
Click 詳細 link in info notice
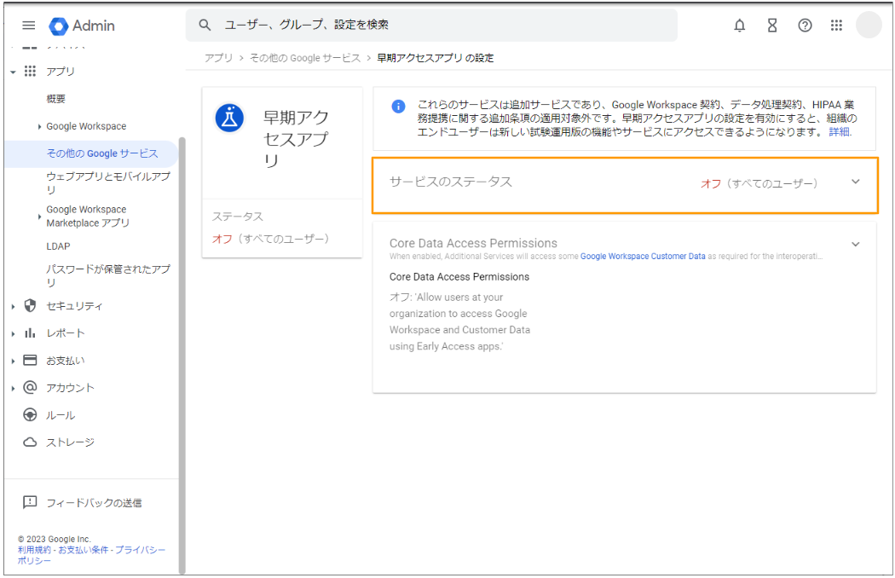(x=840, y=132)
